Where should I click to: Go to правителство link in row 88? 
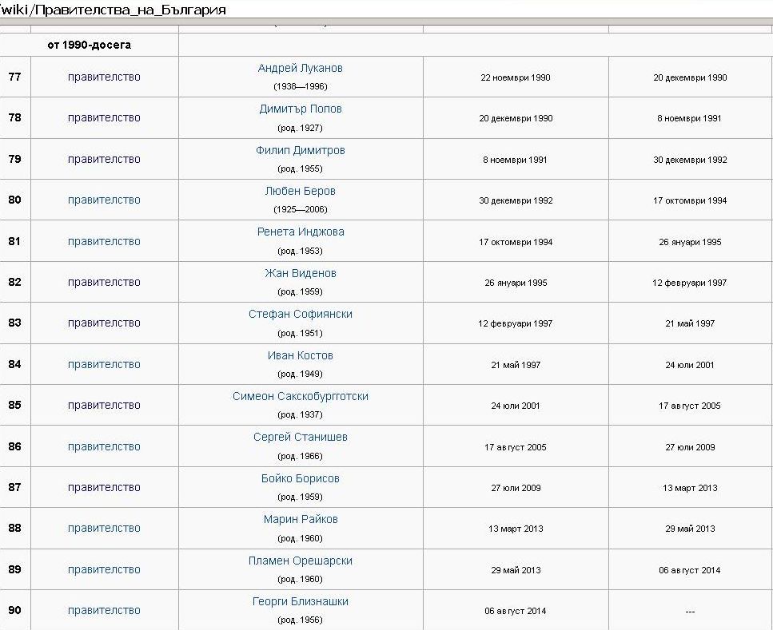pyautogui.click(x=104, y=529)
